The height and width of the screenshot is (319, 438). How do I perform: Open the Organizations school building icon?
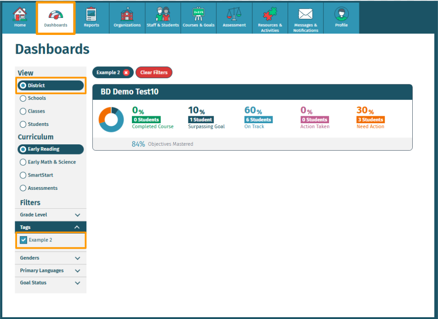pyautogui.click(x=127, y=14)
